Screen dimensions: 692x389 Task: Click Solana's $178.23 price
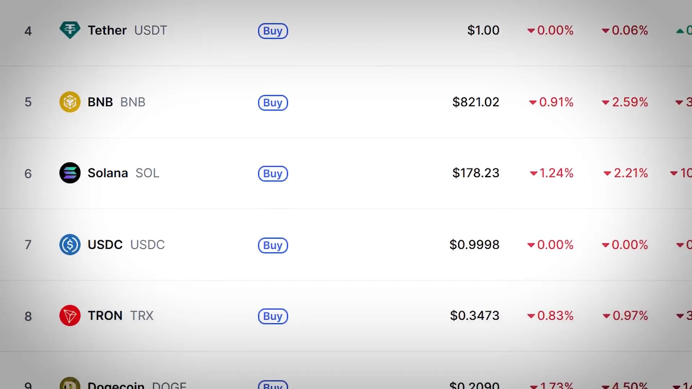click(x=476, y=173)
